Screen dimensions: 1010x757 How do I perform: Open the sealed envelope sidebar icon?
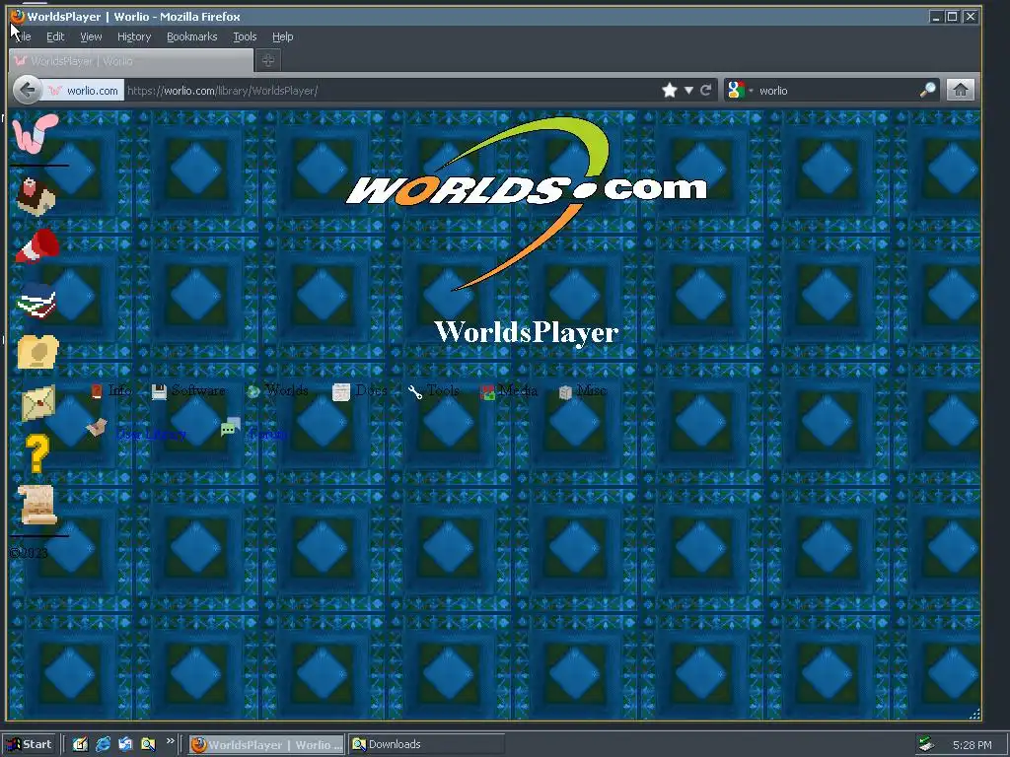(x=38, y=402)
